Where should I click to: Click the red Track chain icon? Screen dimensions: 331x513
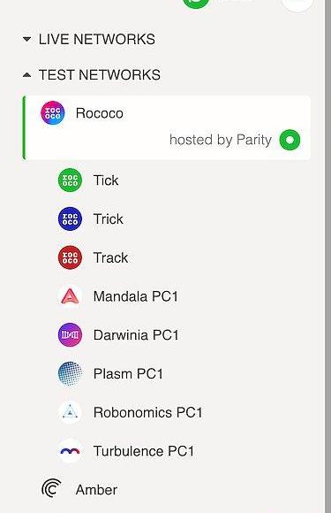point(70,257)
